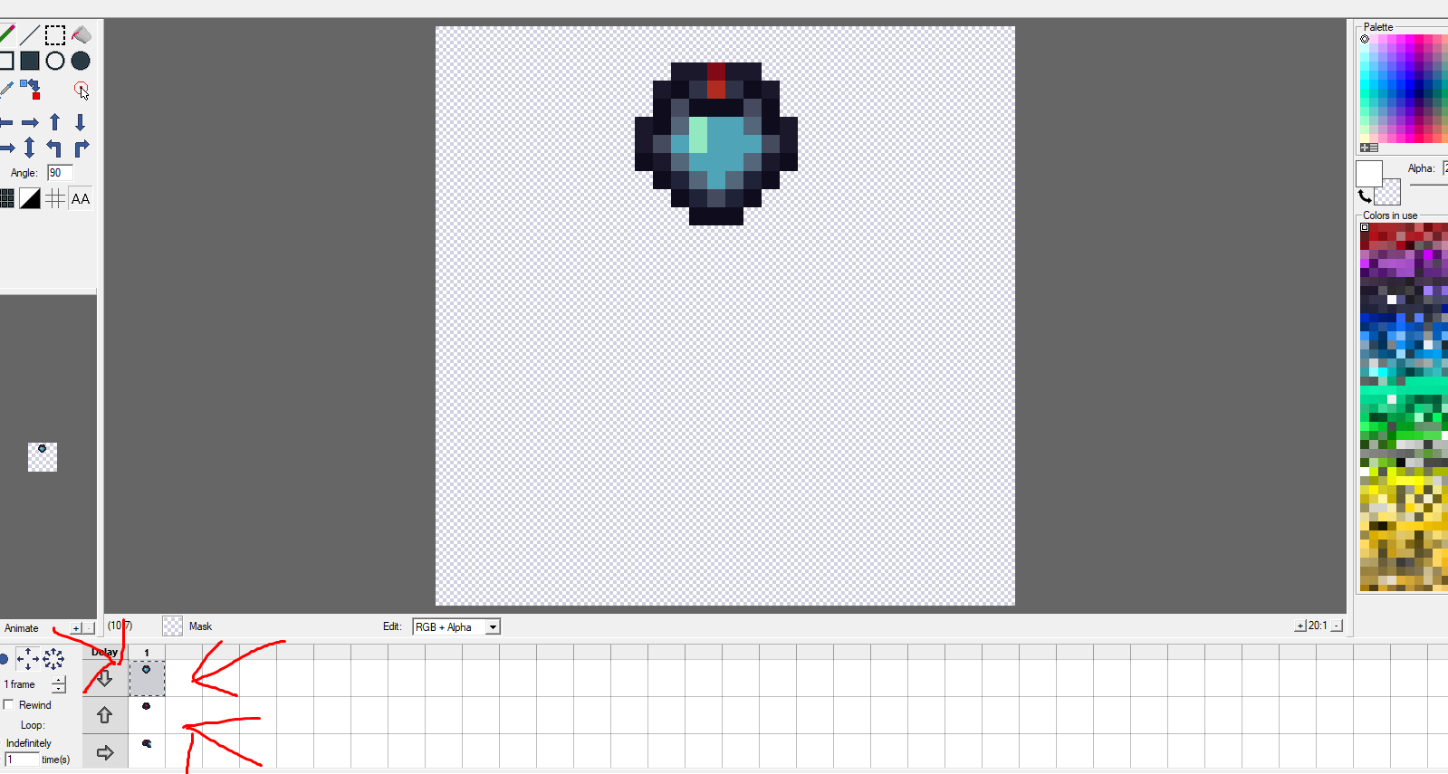Image resolution: width=1448 pixels, height=774 pixels.
Task: Click the preview thumbnail in left panel
Action: (x=43, y=457)
